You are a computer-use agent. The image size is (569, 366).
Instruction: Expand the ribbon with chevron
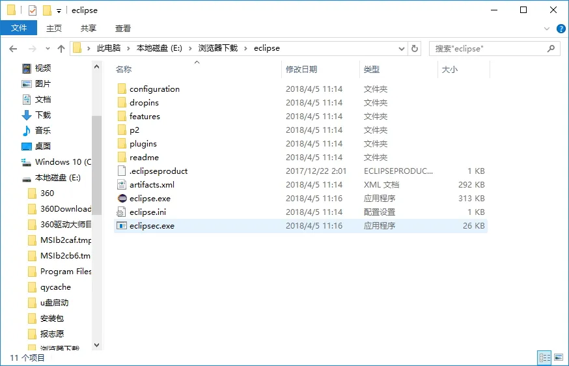tap(547, 29)
